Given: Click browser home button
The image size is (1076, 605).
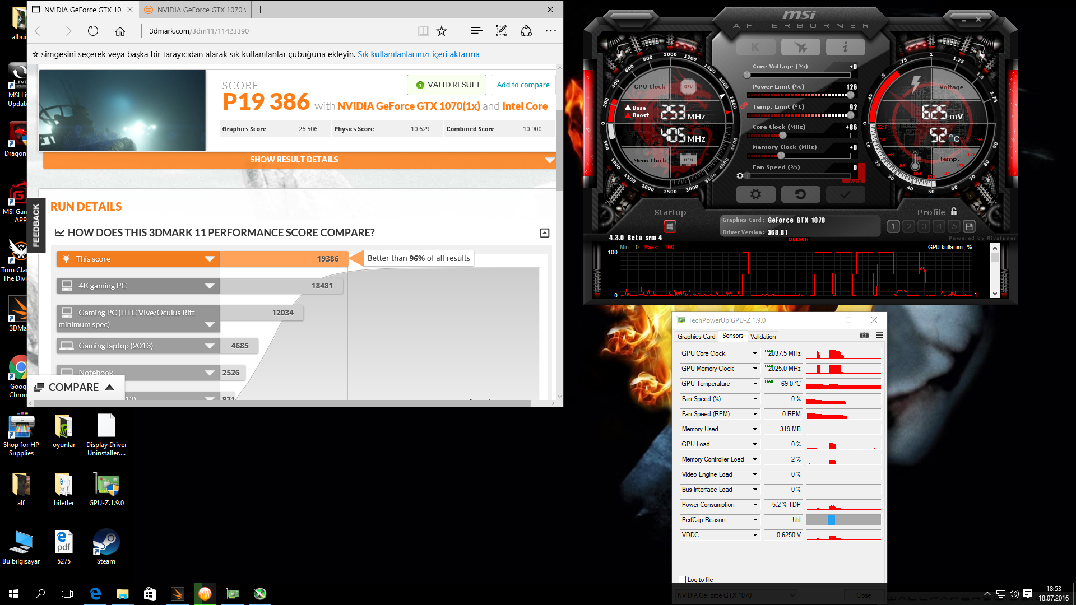Looking at the screenshot, I should coord(120,31).
